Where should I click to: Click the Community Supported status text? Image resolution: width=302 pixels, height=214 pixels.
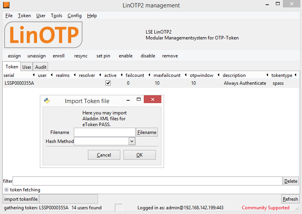(265, 208)
